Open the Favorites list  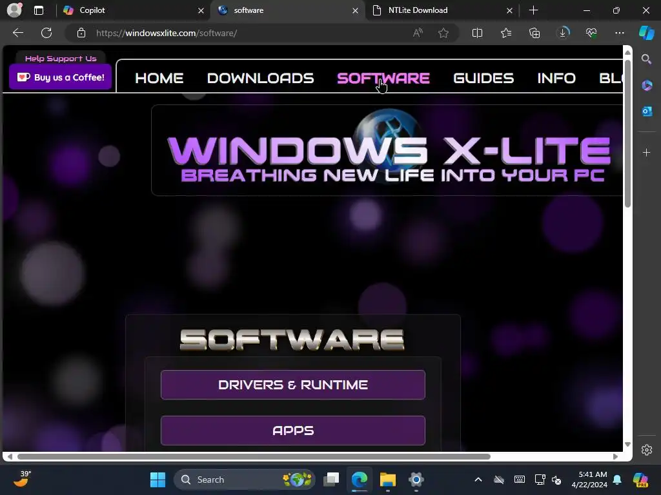[506, 33]
